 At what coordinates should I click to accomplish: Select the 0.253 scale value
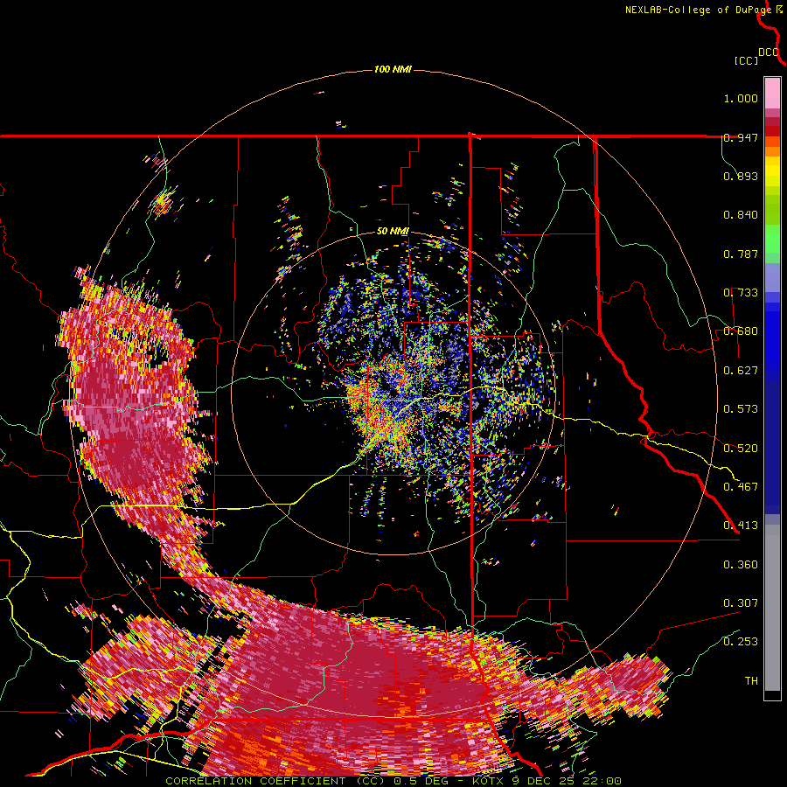[741, 642]
